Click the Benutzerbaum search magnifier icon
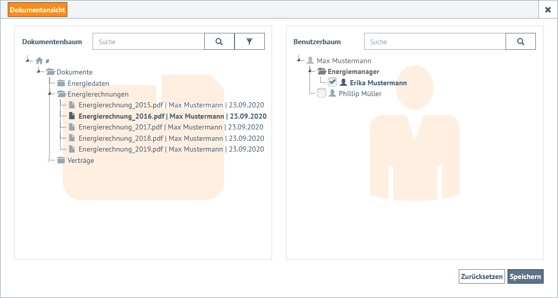Image resolution: width=558 pixels, height=298 pixels. [x=520, y=42]
